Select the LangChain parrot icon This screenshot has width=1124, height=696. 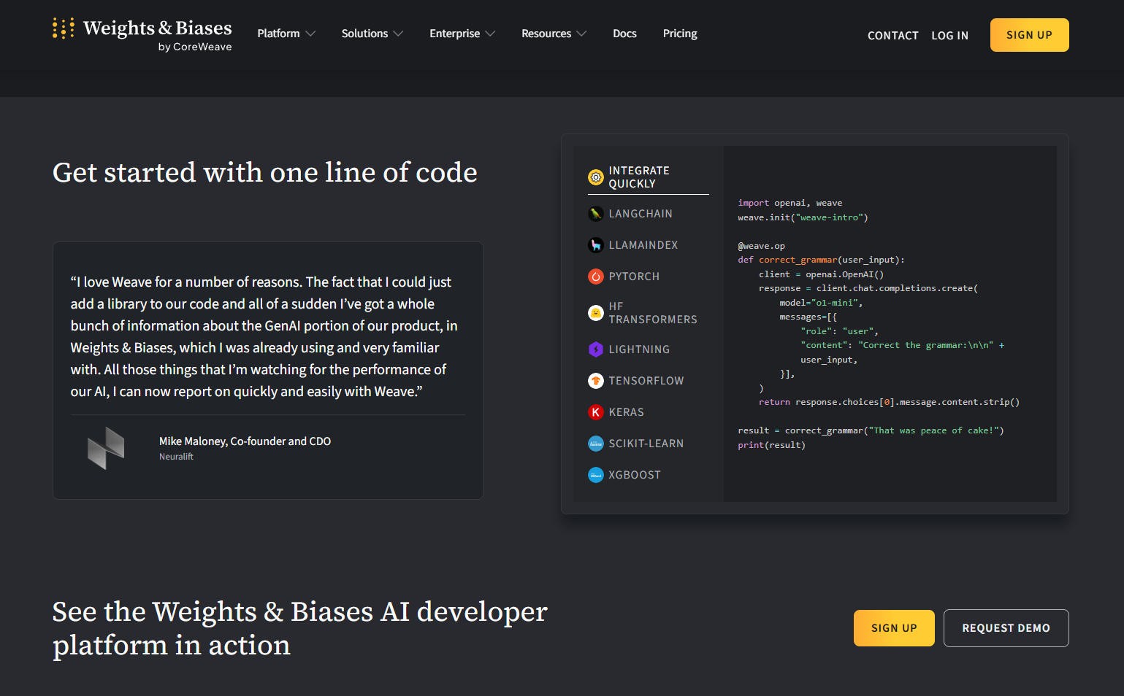click(x=595, y=214)
